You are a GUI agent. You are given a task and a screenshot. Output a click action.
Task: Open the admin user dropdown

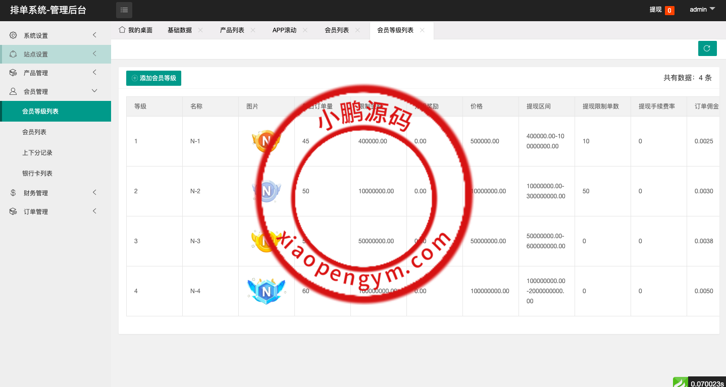[702, 9]
